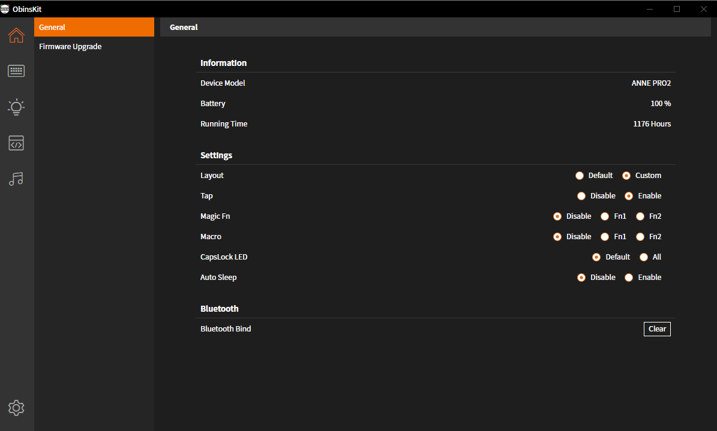
Task: Open the settings gear icon in sidebar
Action: [16, 408]
